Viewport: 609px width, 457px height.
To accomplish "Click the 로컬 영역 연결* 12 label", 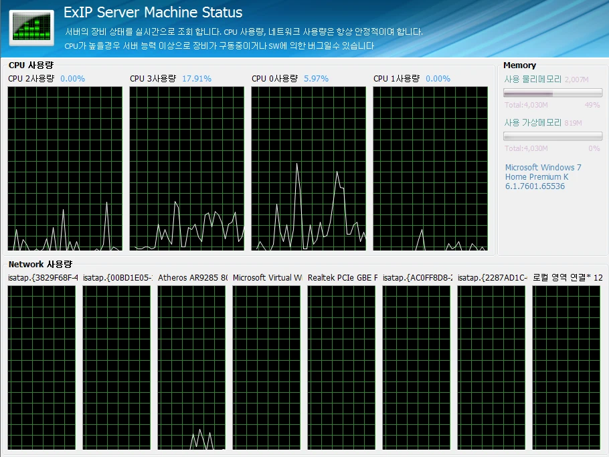I will click(568, 278).
